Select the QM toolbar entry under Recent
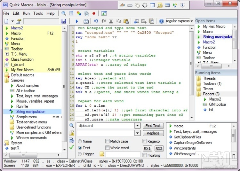Image resolution: width=240 pixels, height=171 pixels. coord(218,105)
